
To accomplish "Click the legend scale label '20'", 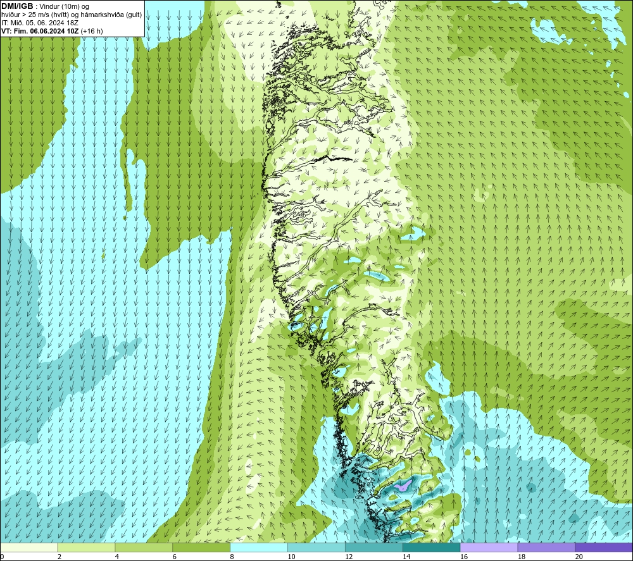I will click(x=579, y=557).
